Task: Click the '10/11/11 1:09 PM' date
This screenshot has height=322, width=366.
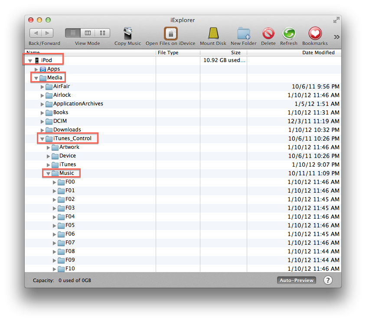Action: tap(314, 173)
